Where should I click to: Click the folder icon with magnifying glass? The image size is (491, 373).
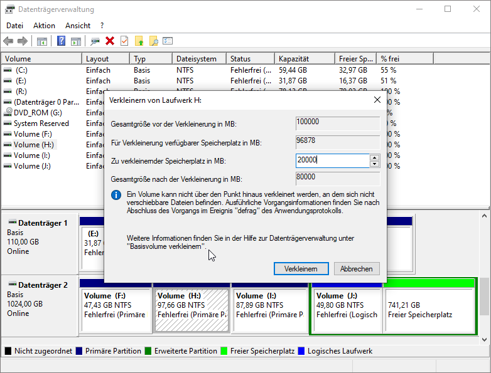tap(153, 41)
